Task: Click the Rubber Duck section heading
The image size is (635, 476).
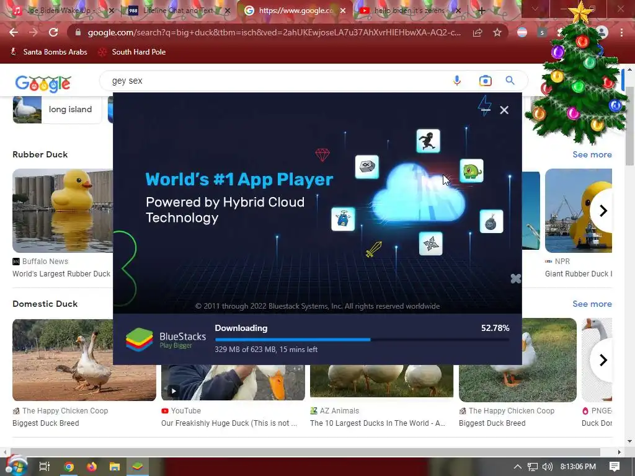Action: click(x=40, y=154)
